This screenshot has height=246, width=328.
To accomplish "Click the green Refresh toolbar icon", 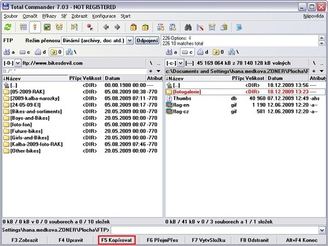I will pos(8,27).
